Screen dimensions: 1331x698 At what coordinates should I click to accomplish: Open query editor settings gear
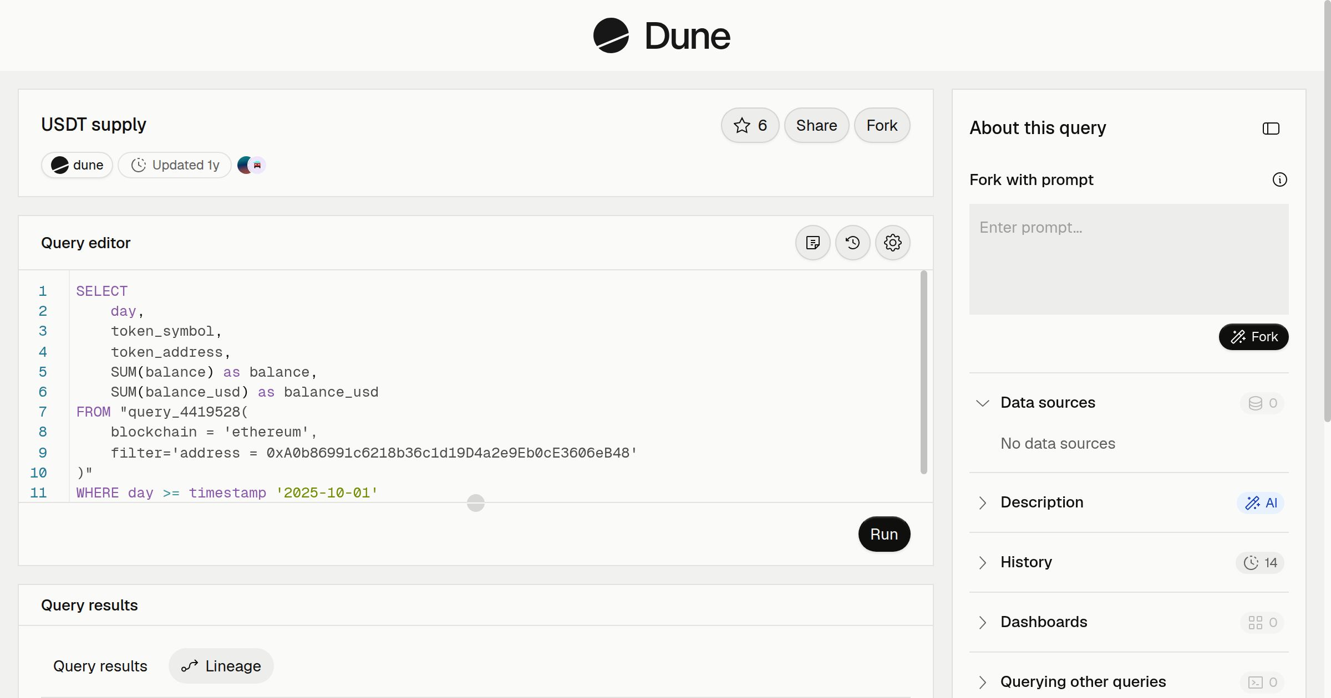click(x=892, y=243)
